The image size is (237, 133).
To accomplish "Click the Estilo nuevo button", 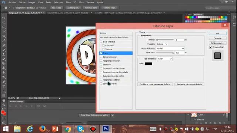I will tap(217, 43).
